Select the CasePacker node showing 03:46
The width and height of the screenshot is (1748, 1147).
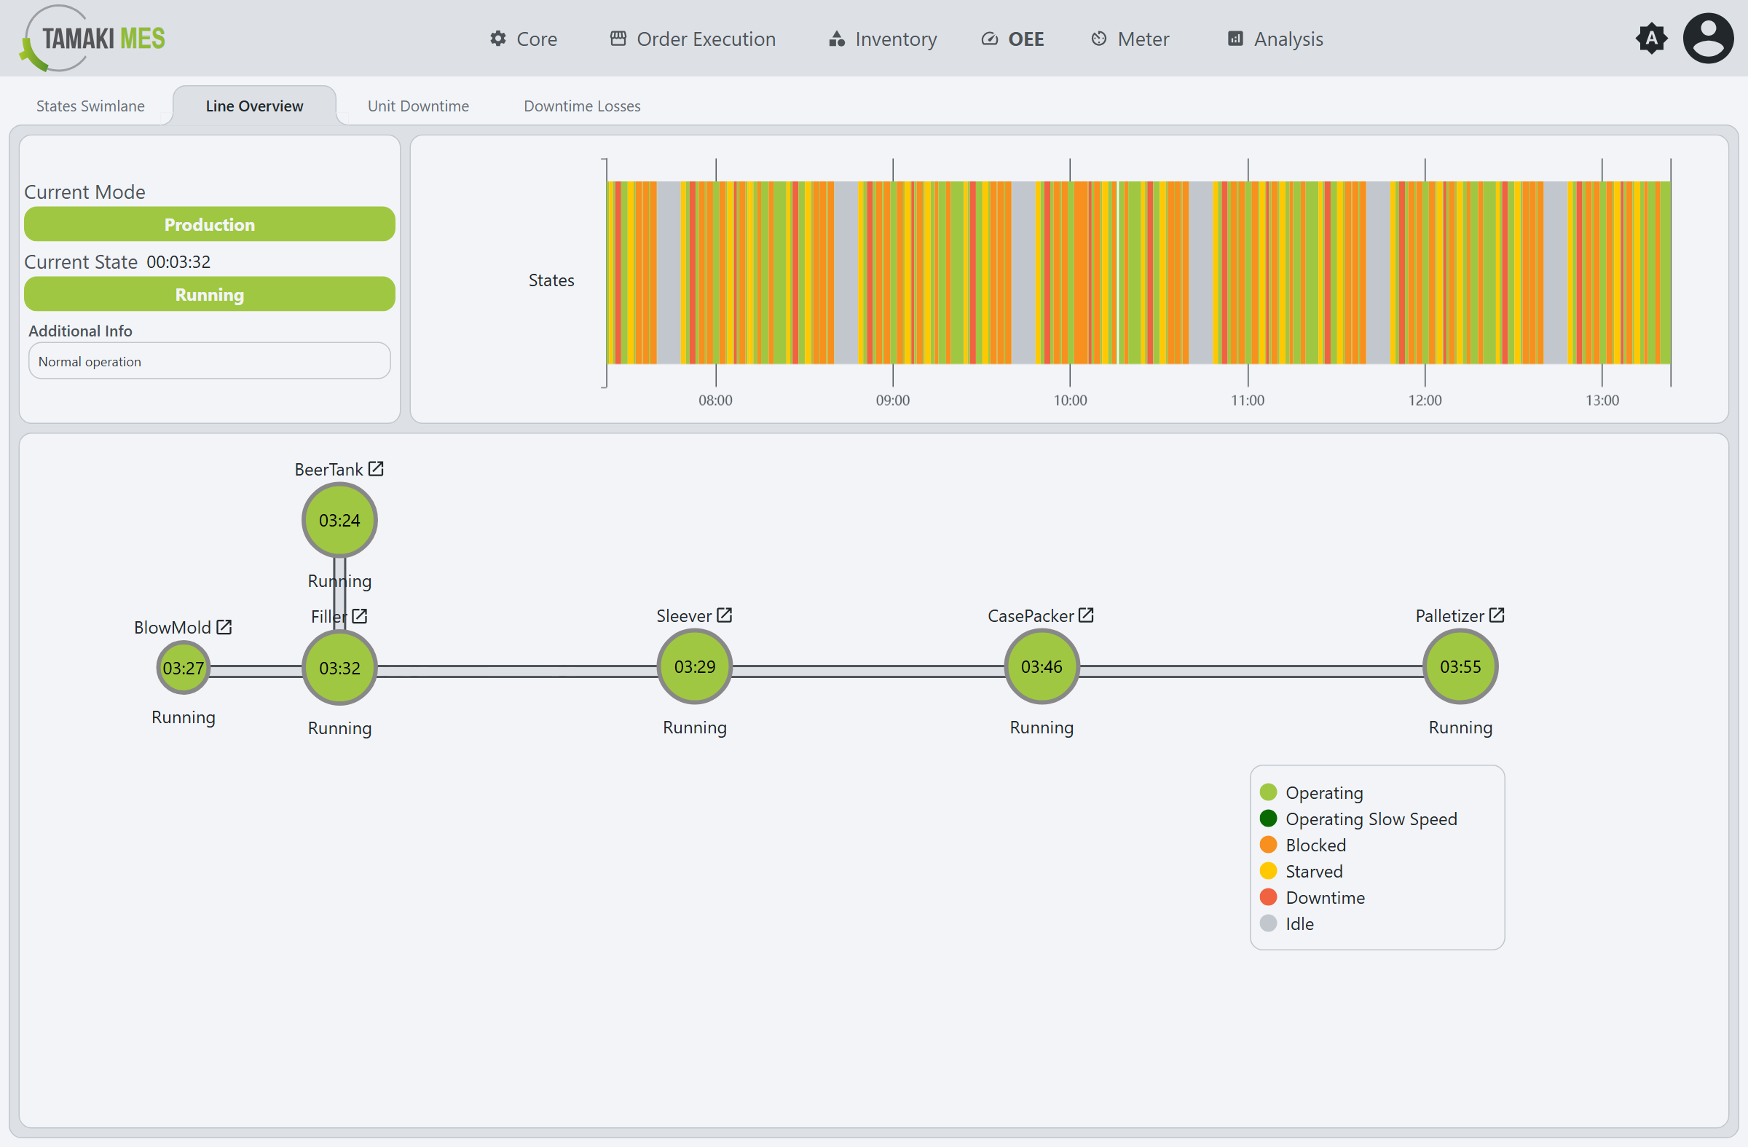[x=1042, y=666]
